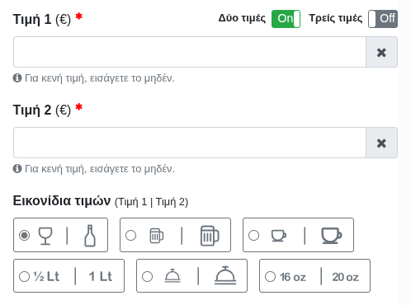Click the 20 oz label
Screen dimensions: 411x305
[x=346, y=277]
